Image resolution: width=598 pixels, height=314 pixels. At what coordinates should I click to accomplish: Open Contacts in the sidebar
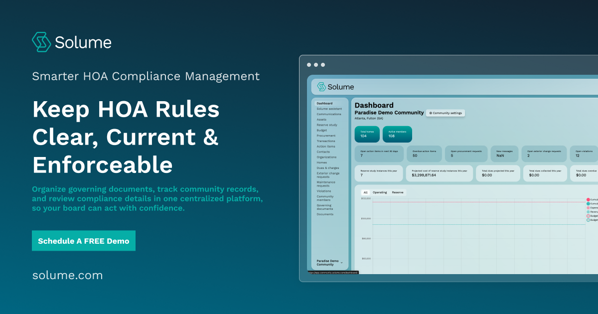coord(323,152)
